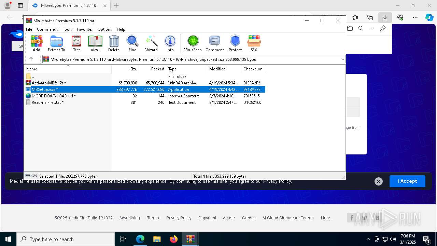The image size is (437, 246).
Task: Open the Copyright footer link
Action: (x=207, y=218)
